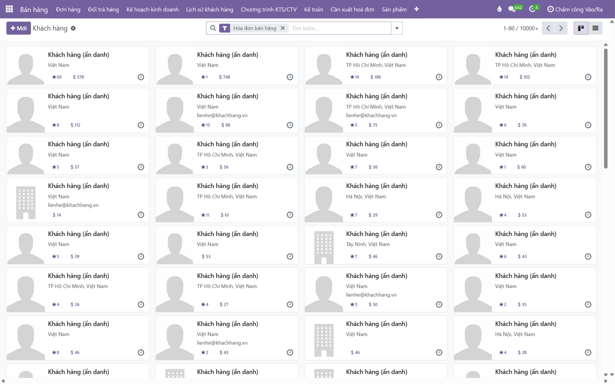Open the activity clock on the $578 customer card
This screenshot has width=615, height=384.
coord(141,77)
